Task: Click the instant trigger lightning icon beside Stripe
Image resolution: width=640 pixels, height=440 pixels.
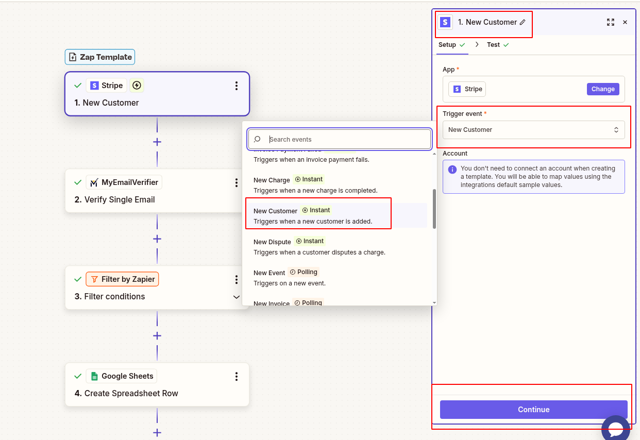Action: point(136,85)
